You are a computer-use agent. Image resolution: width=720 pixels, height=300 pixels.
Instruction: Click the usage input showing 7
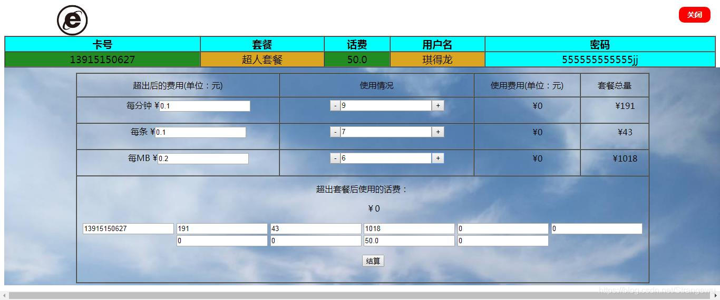pyautogui.click(x=386, y=132)
